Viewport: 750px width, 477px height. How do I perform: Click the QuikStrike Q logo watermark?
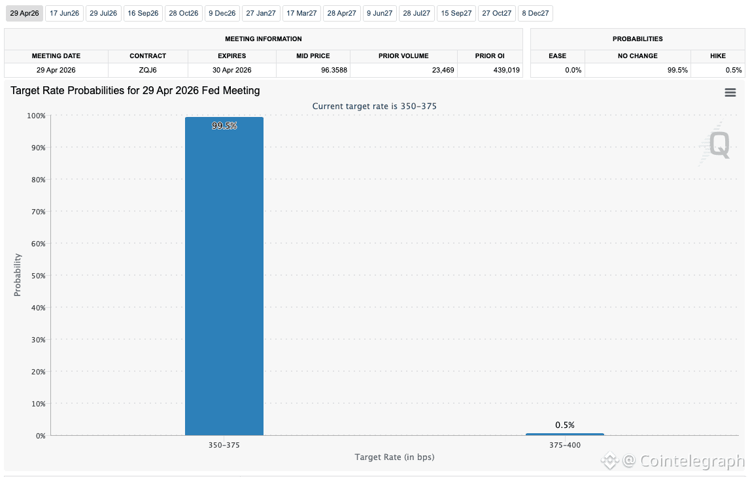(x=716, y=144)
